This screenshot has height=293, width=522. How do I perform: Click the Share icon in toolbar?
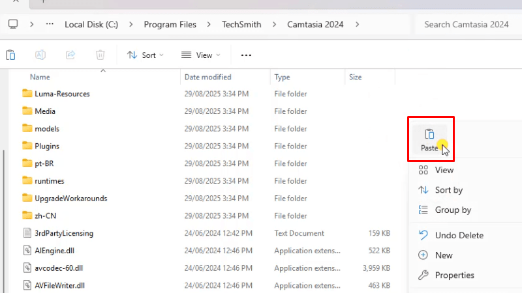pyautogui.click(x=70, y=55)
